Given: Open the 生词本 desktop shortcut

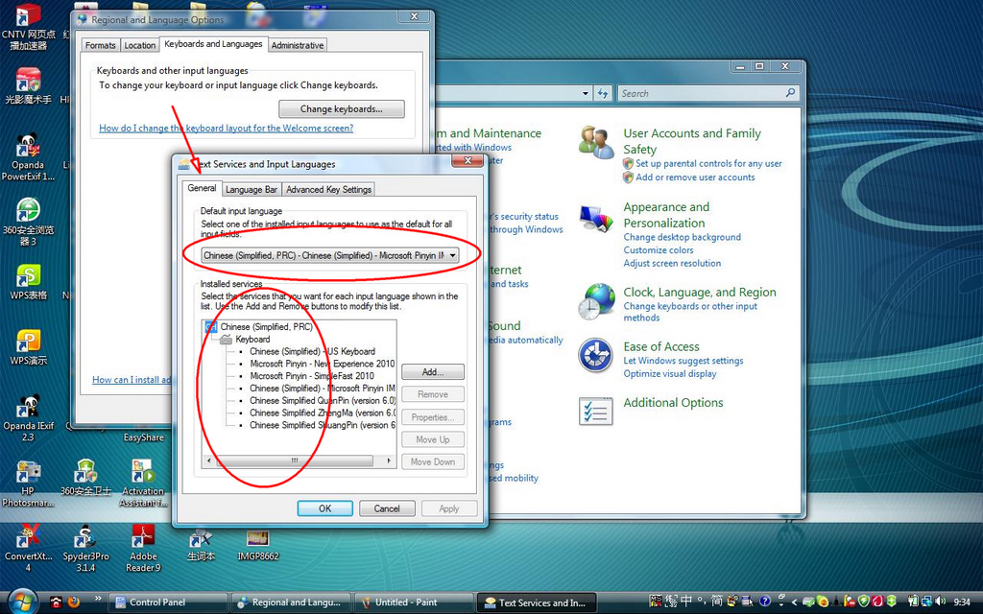Looking at the screenshot, I should 201,545.
